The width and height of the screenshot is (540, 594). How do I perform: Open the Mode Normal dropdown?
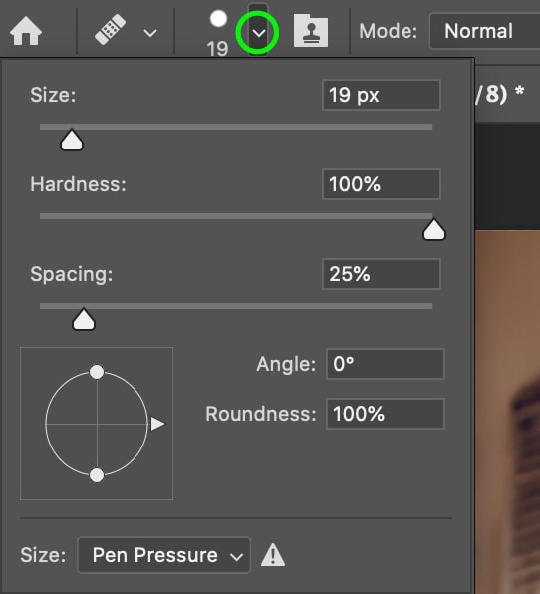(x=485, y=31)
